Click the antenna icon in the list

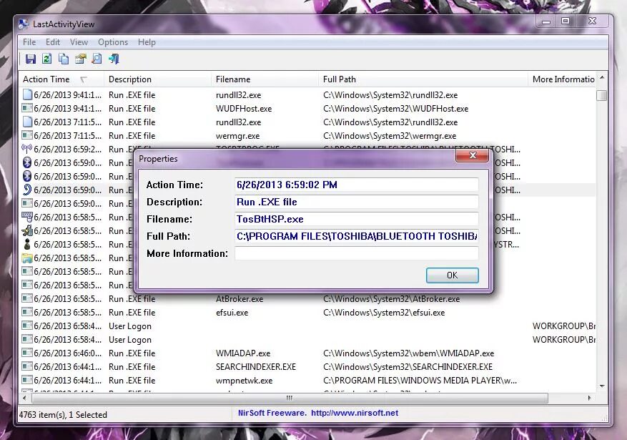click(26, 150)
